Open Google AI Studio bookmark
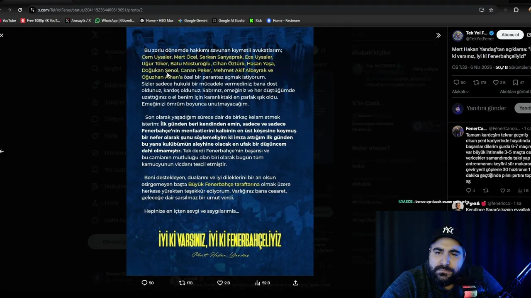 [229, 20]
